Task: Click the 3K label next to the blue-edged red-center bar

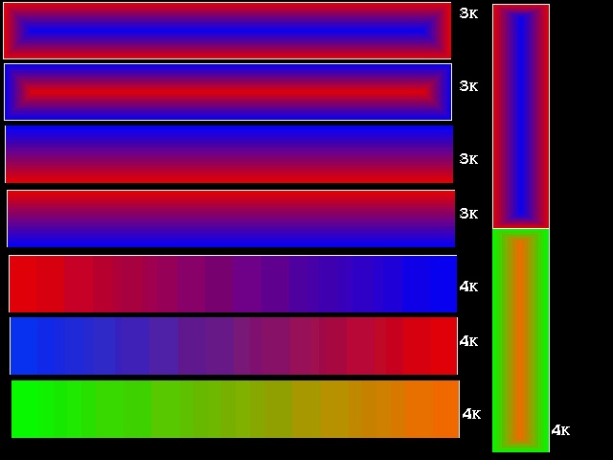Action: pyautogui.click(x=468, y=86)
